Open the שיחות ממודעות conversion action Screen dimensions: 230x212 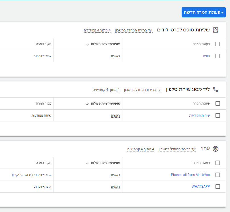click(x=200, y=115)
